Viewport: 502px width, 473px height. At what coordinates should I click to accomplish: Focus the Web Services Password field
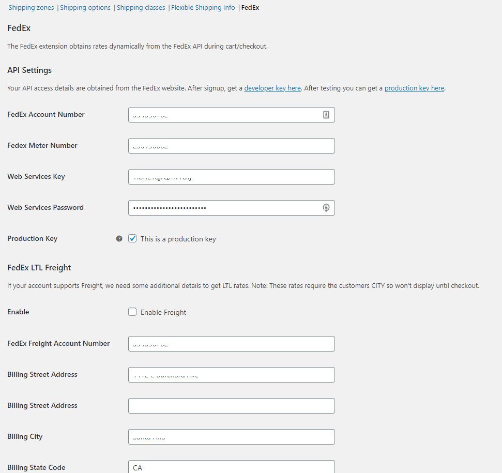coord(232,208)
